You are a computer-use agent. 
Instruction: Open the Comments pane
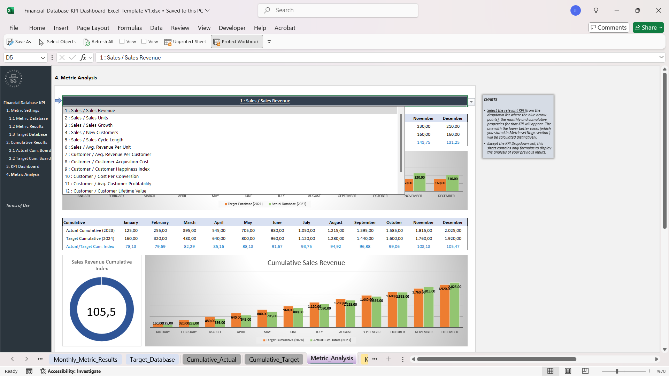click(x=609, y=28)
